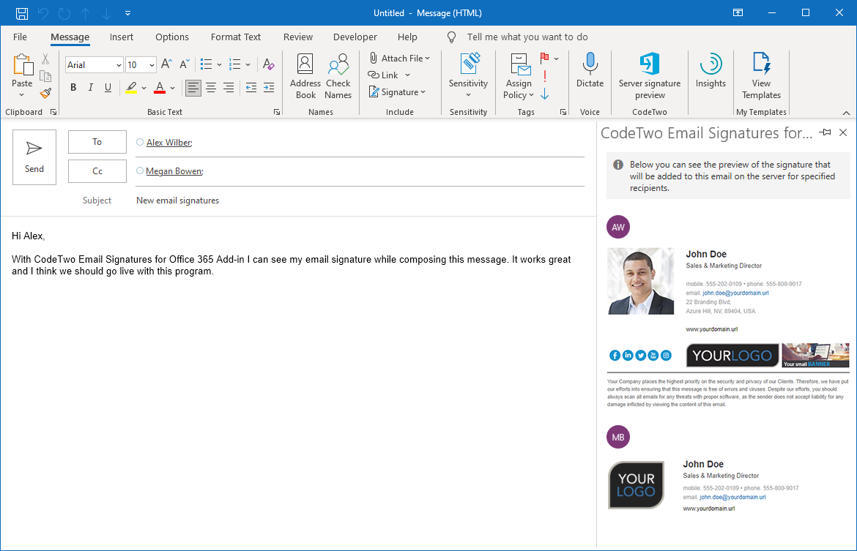Open the font size dropdown
The image size is (857, 551).
152,64
